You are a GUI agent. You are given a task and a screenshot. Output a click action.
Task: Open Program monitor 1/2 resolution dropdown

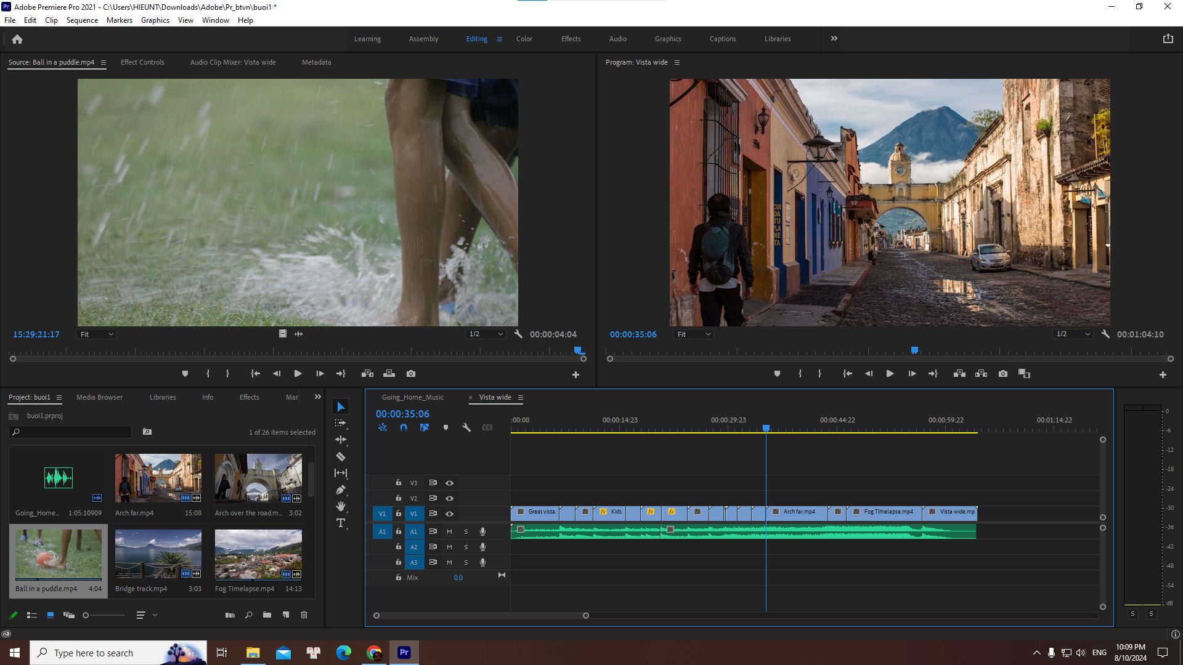1073,334
